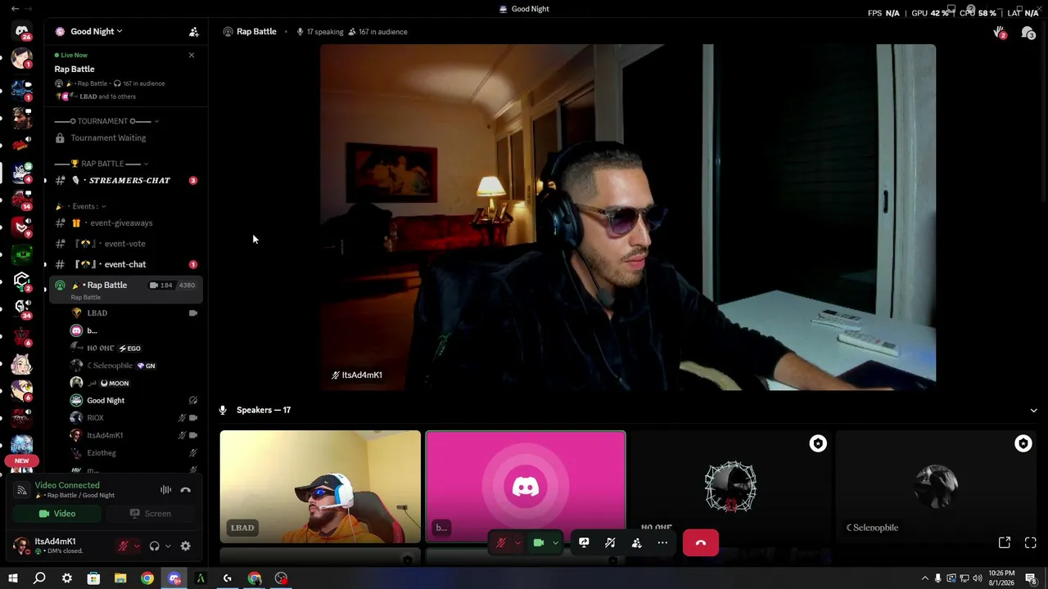
Task: Enter full screen mode
Action: [x=1031, y=543]
